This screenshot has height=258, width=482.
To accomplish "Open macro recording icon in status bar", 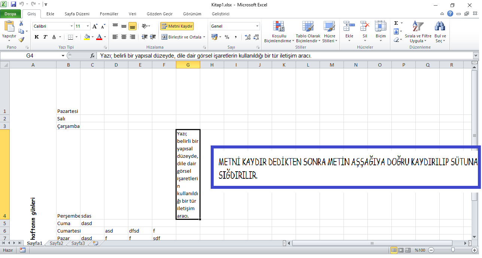I will [x=22, y=250].
